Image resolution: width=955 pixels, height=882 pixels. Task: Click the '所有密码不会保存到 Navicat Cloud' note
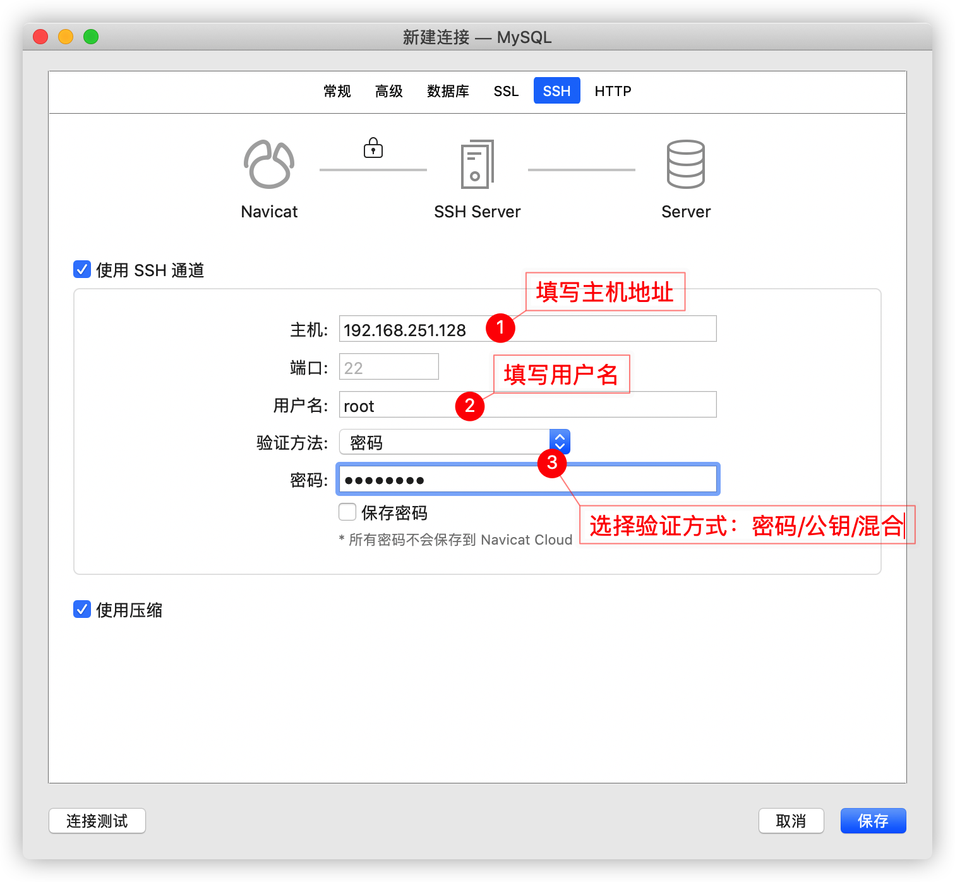point(455,540)
